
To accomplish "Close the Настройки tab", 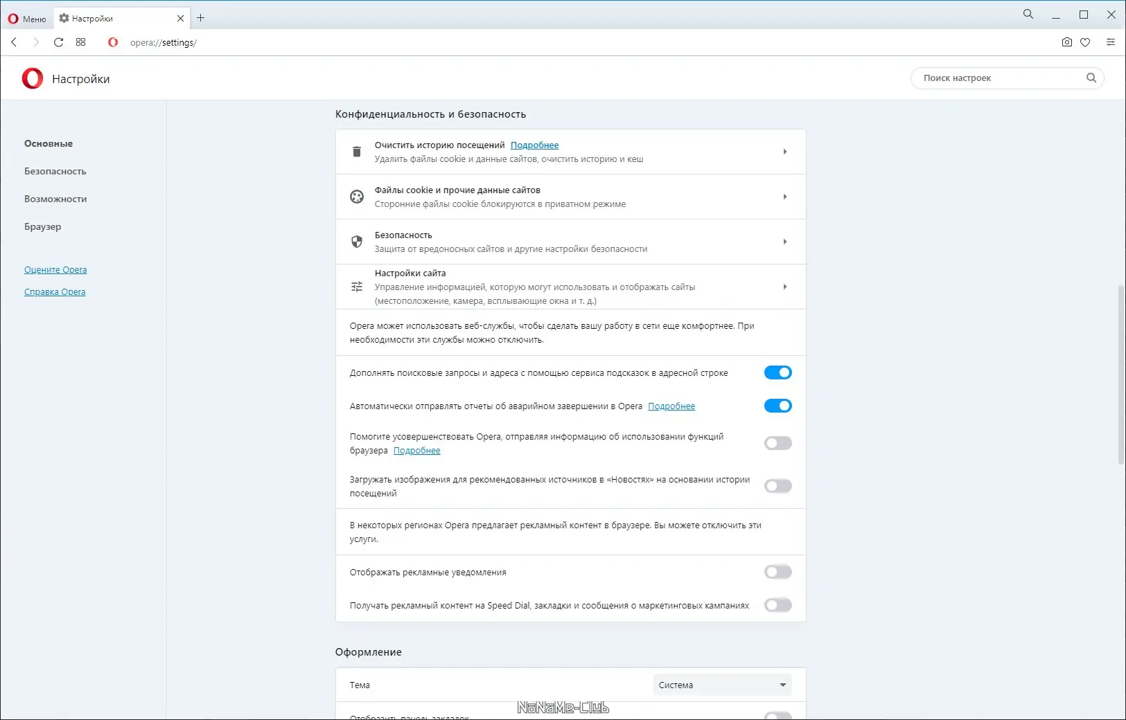I will pos(180,19).
